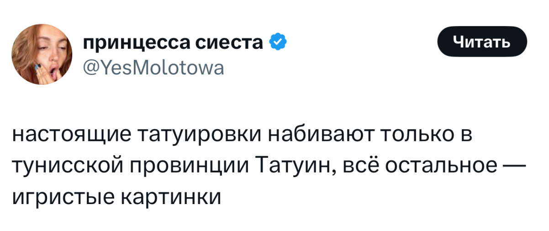
Task: Open the @YesMolotowa handle link
Action: tap(153, 68)
